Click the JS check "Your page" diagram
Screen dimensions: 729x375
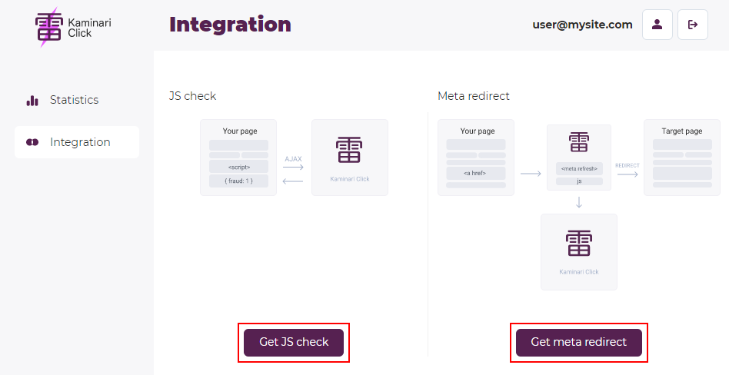[238, 157]
